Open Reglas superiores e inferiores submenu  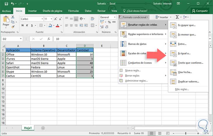143,34
